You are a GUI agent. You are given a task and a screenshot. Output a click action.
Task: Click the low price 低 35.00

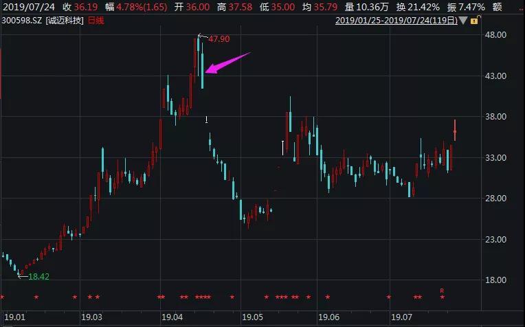278,7
